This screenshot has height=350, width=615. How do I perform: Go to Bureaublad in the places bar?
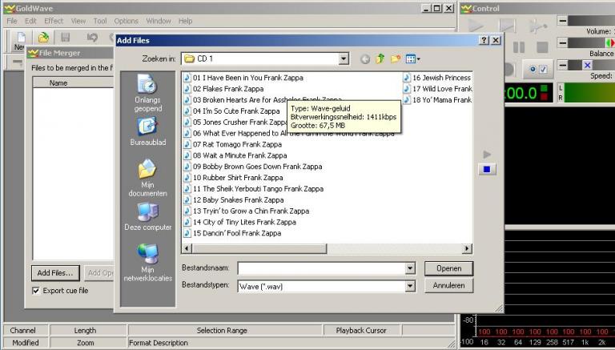tap(147, 132)
